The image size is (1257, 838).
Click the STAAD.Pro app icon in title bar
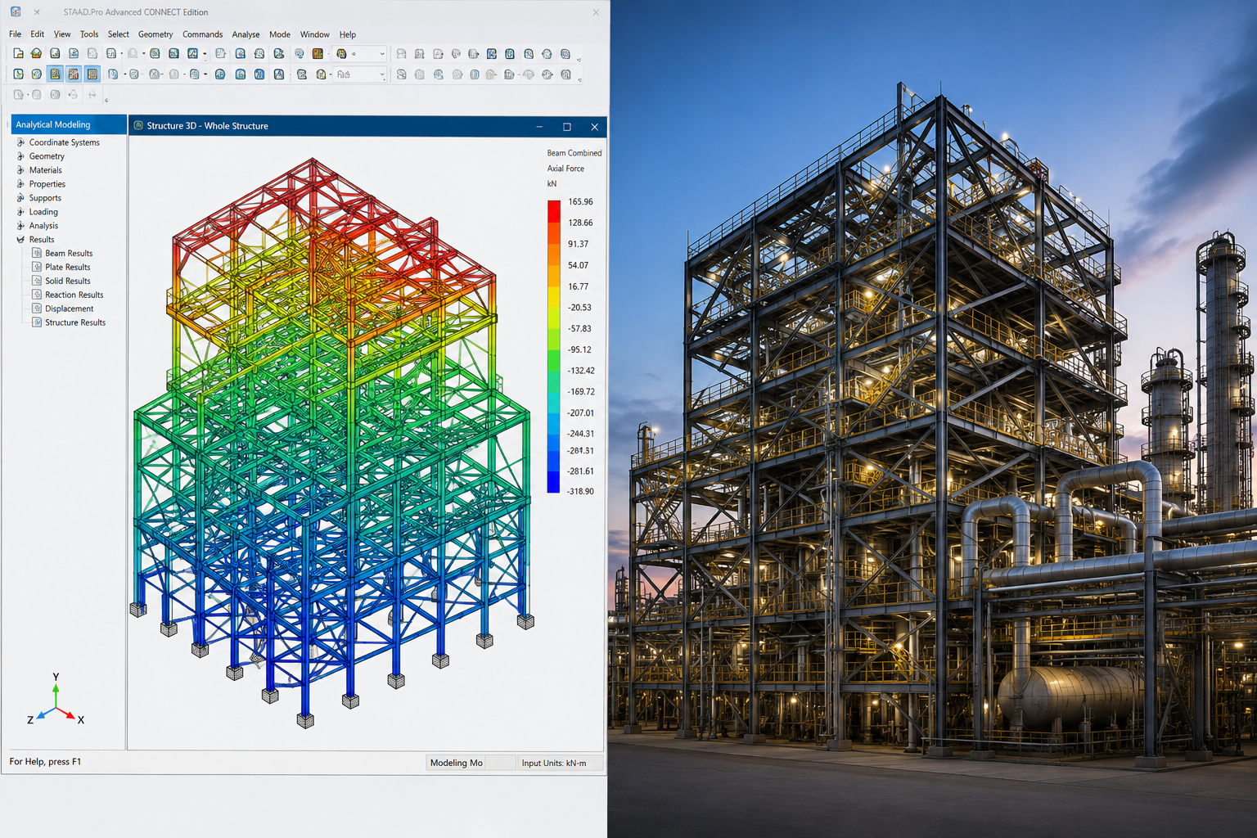16,11
